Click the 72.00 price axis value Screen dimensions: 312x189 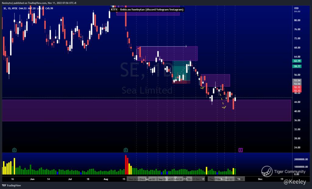(x=297, y=38)
